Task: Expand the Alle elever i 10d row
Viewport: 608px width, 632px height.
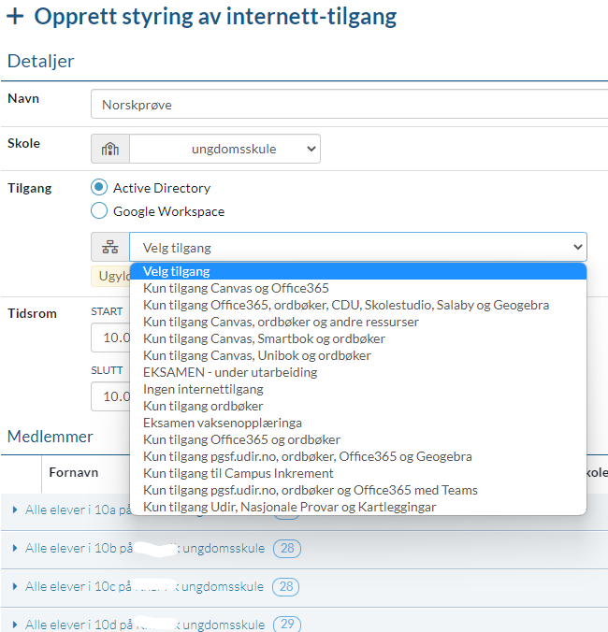Action: tap(14, 625)
